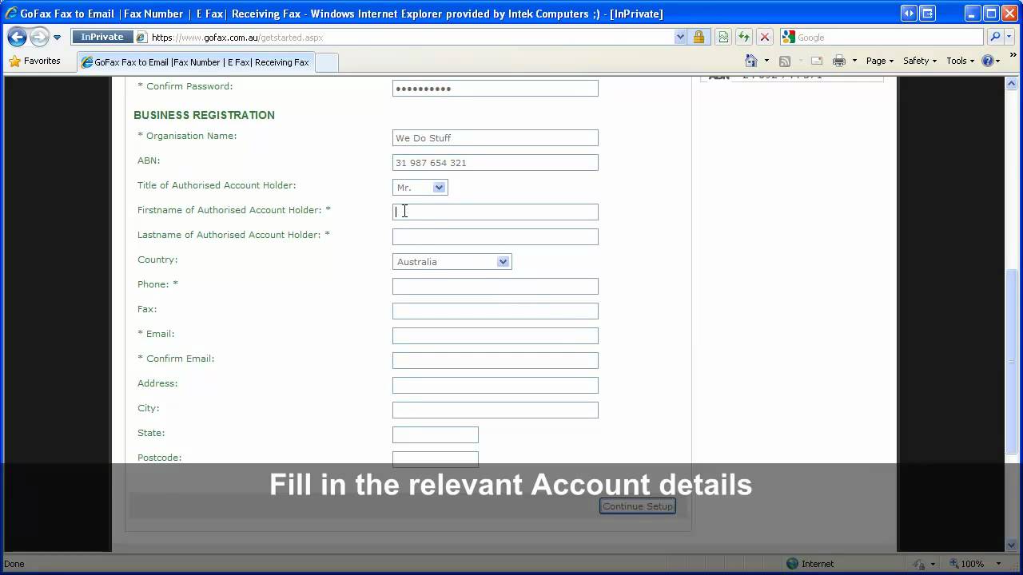Click the scrollbar up arrow
Image resolution: width=1023 pixels, height=575 pixels.
[x=1013, y=83]
